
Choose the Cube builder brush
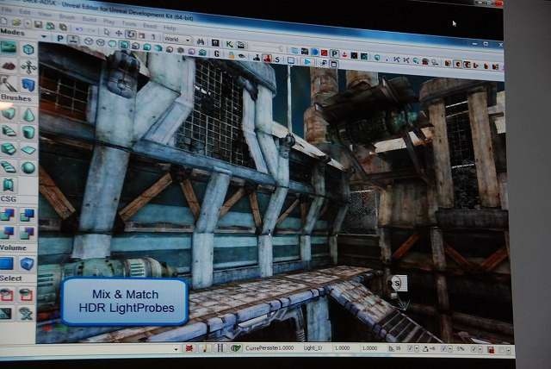tap(9, 113)
